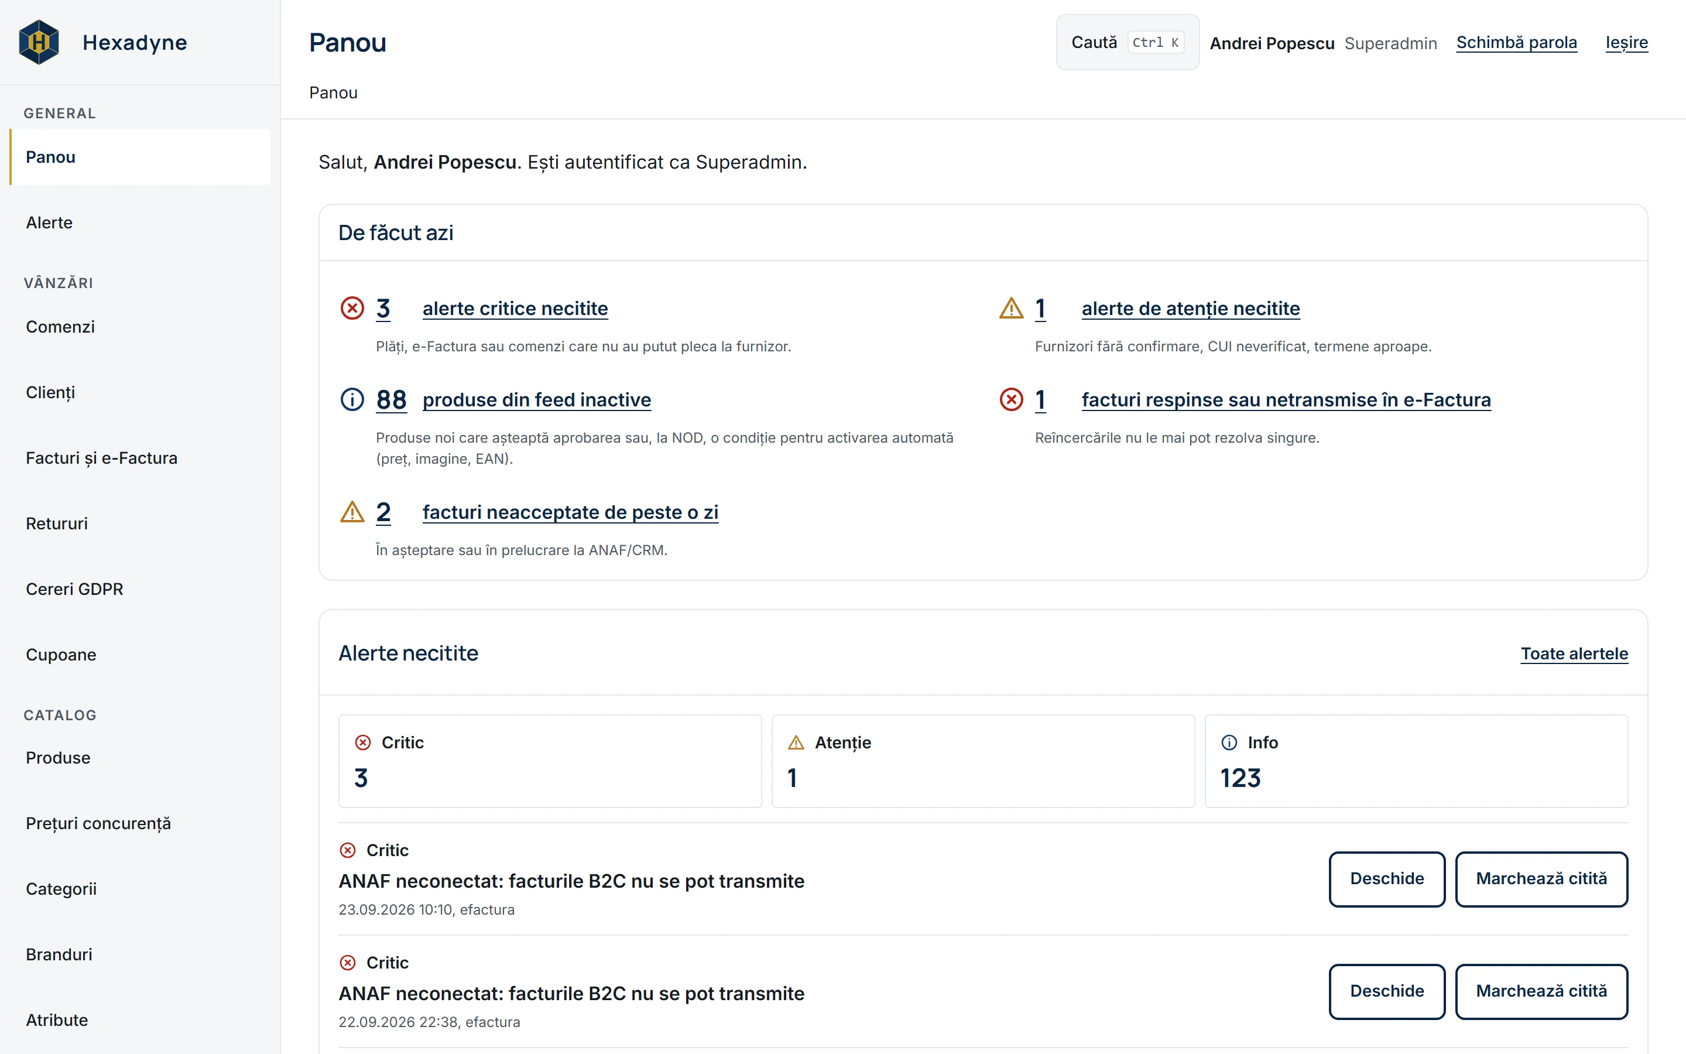Viewport: 1686px width, 1054px height.
Task: Open Facturi și e-Factura section
Action: pos(140,458)
